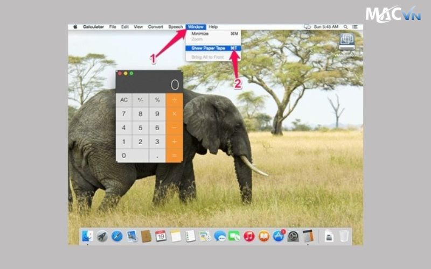Open the yellow Notes icon in Dock
This screenshot has height=269, width=431.
(x=176, y=236)
